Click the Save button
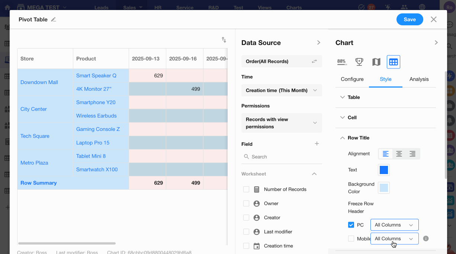 pos(410,19)
